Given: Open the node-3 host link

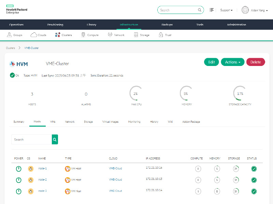Looking at the screenshot, I should pos(42,191).
